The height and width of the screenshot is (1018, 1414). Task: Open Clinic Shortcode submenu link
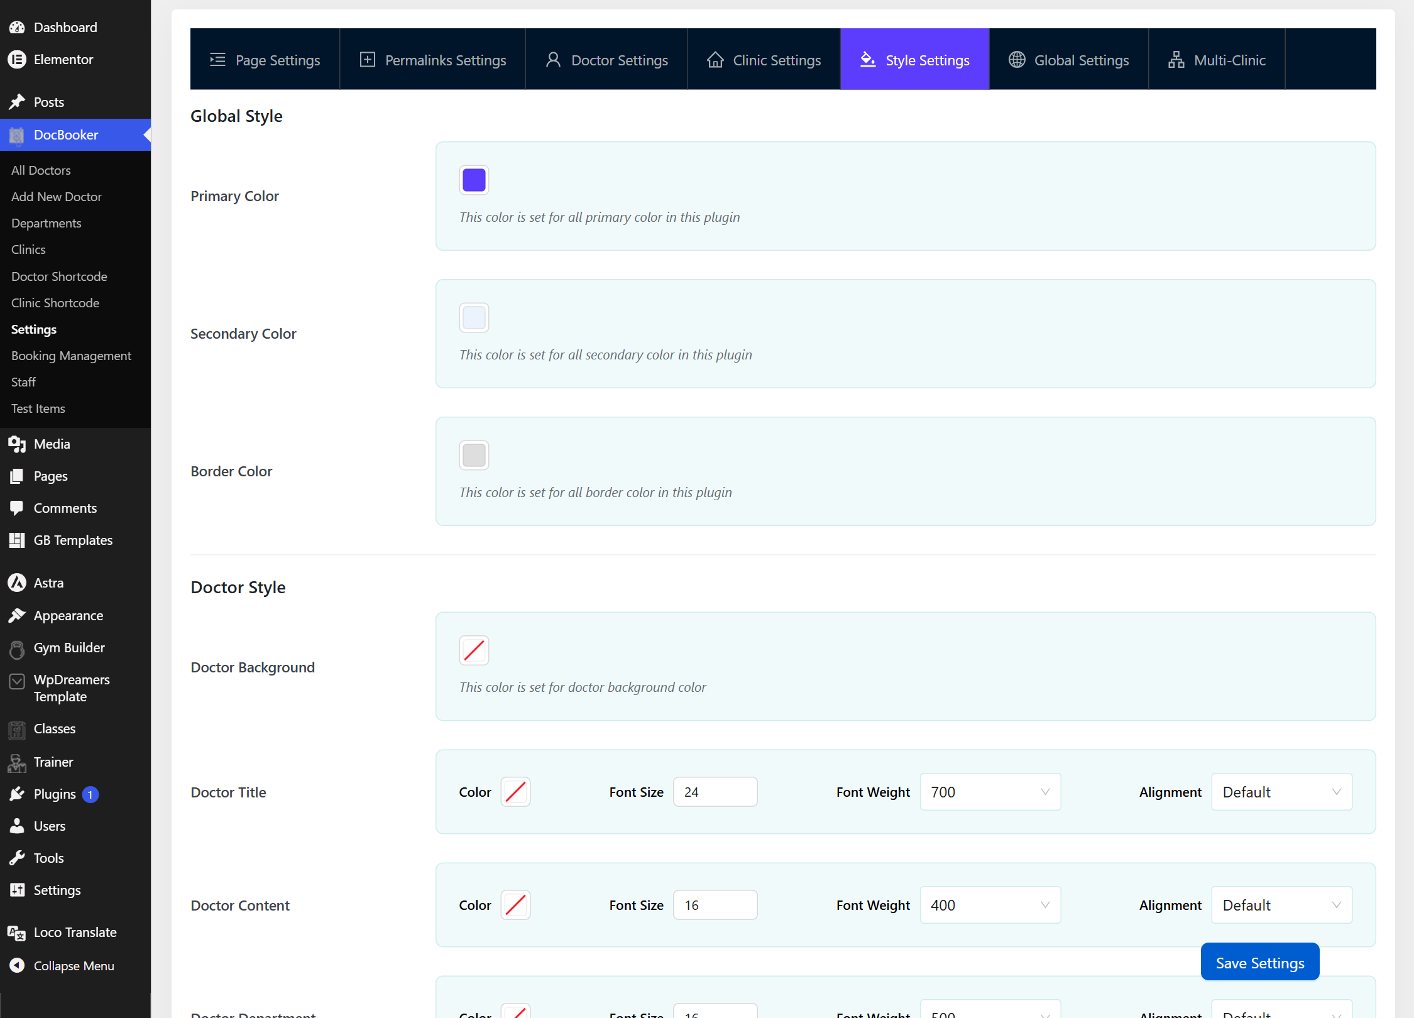point(55,303)
